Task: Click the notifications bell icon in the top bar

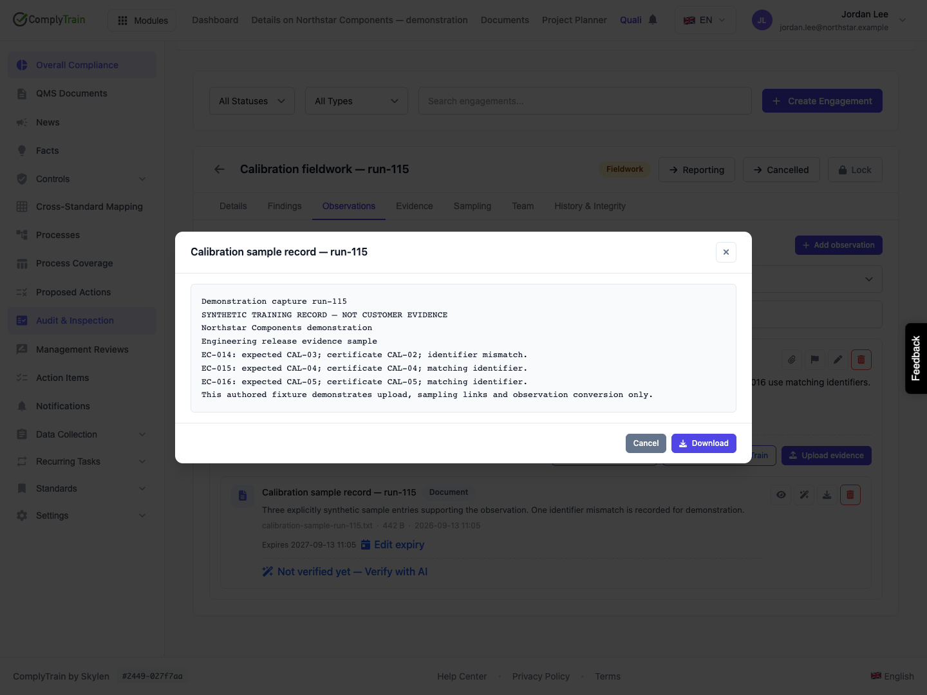Action: tap(653, 20)
